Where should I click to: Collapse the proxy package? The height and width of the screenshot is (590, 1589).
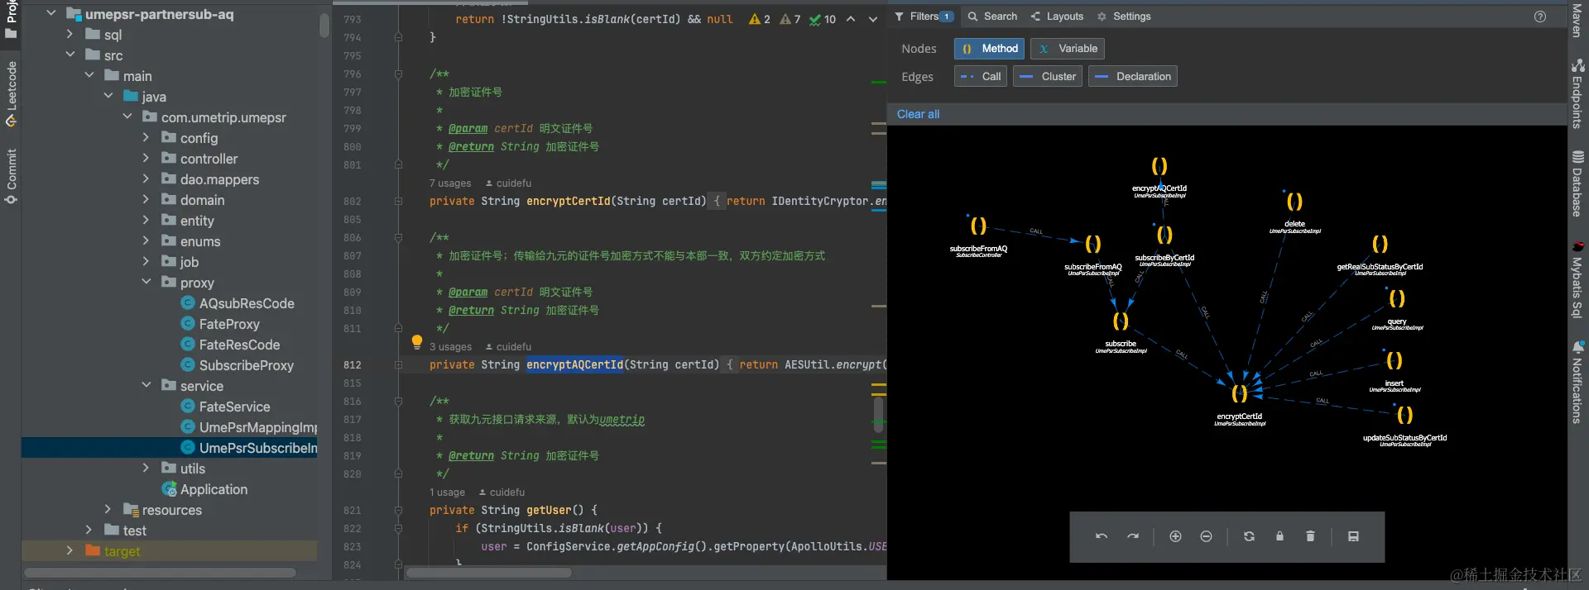[x=146, y=282]
